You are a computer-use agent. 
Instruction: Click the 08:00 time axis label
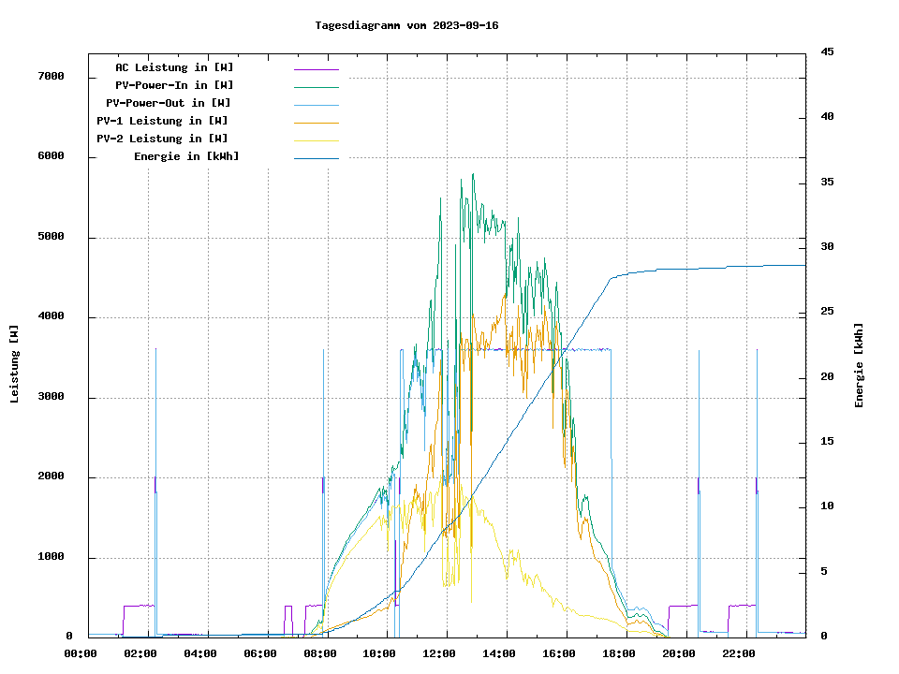pyautogui.click(x=319, y=653)
